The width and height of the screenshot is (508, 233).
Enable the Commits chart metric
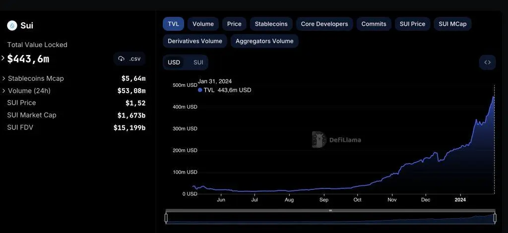point(374,24)
